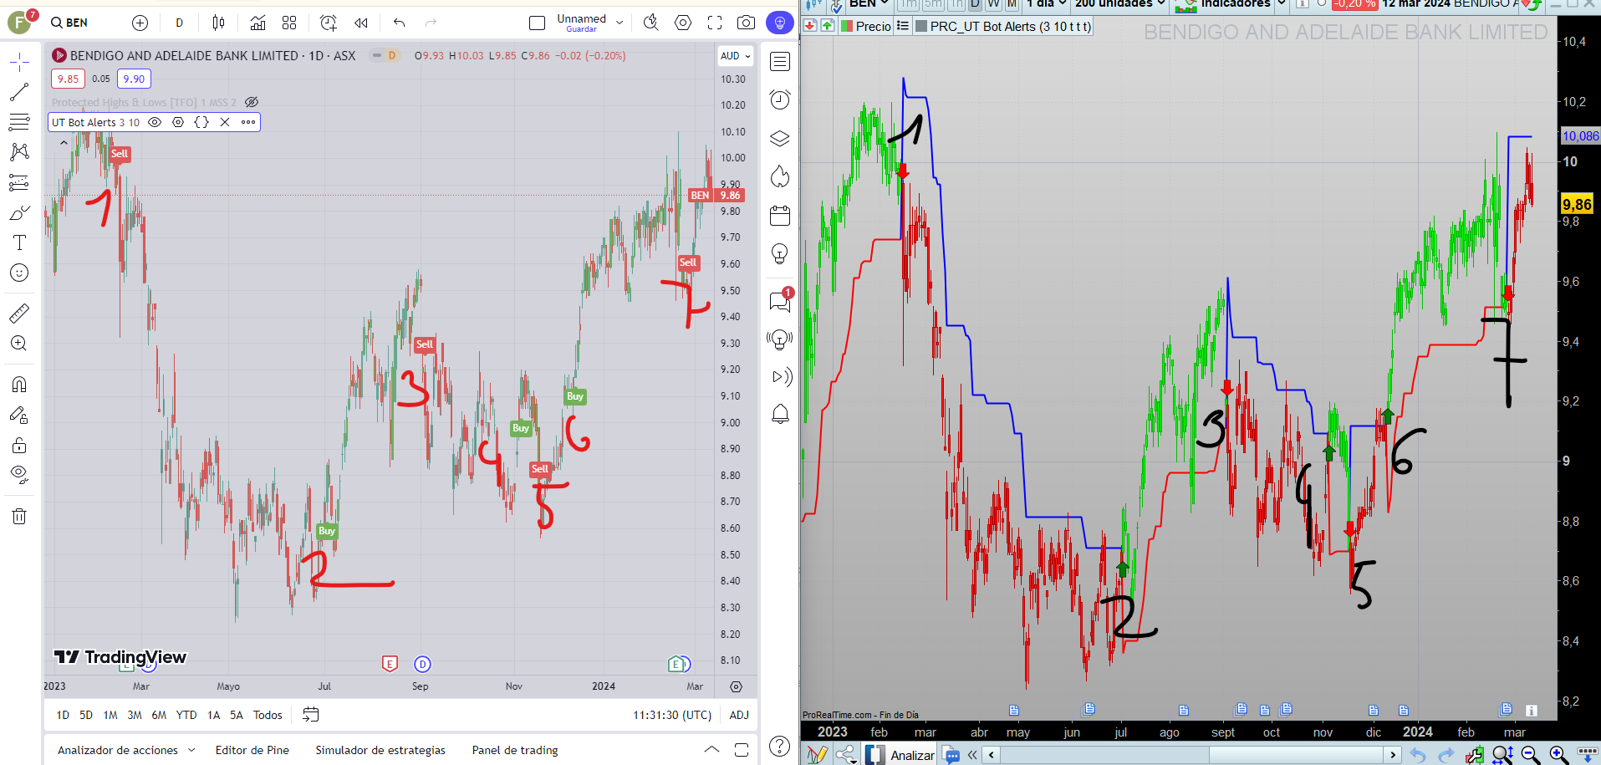Open the chat messages panel

(x=780, y=301)
